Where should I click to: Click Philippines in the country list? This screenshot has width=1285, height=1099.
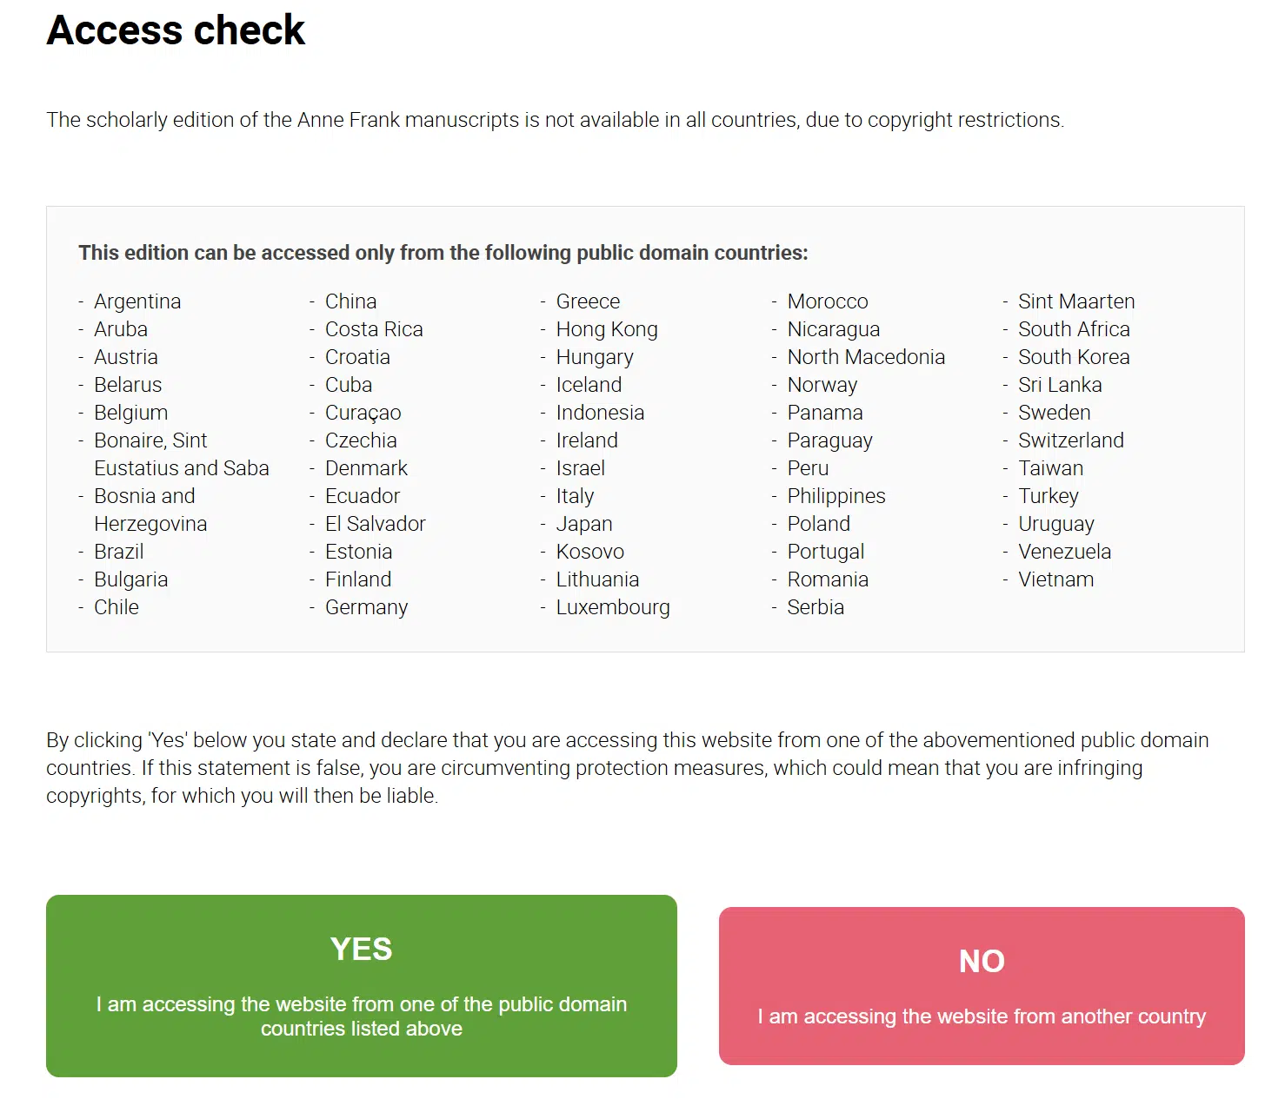[x=836, y=496]
